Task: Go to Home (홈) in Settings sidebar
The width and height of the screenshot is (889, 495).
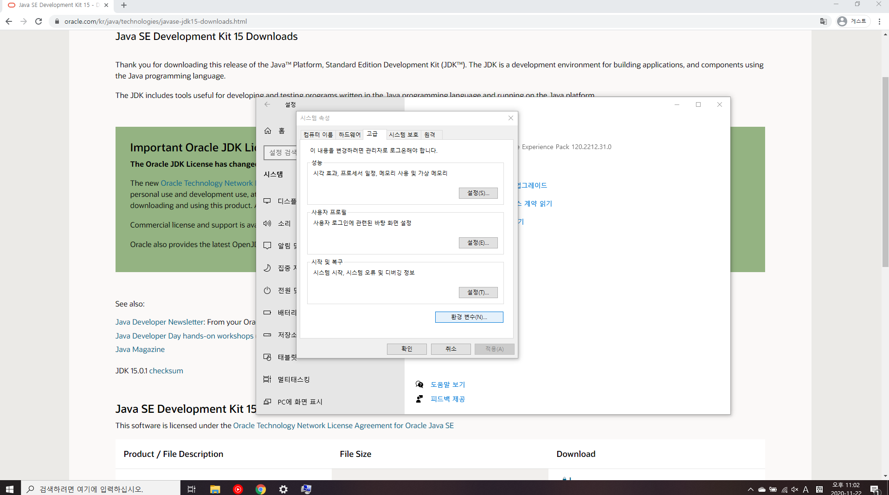Action: tap(277, 131)
